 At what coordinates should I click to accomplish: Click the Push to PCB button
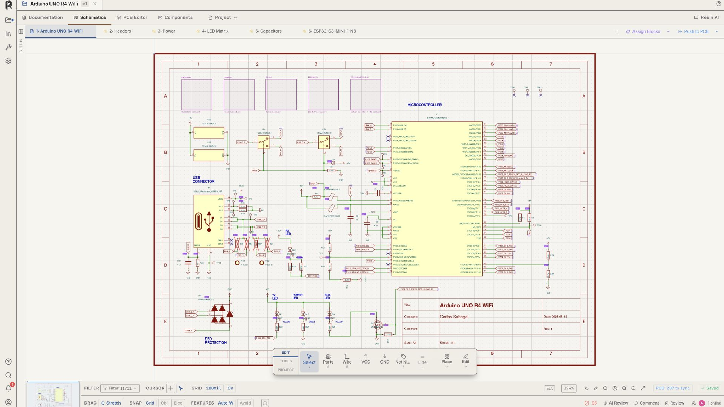pos(693,31)
